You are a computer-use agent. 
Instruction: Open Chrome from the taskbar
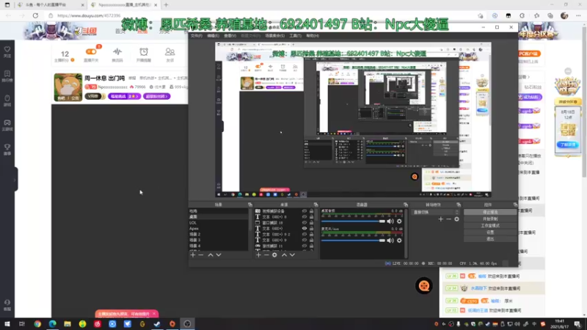coord(37,324)
